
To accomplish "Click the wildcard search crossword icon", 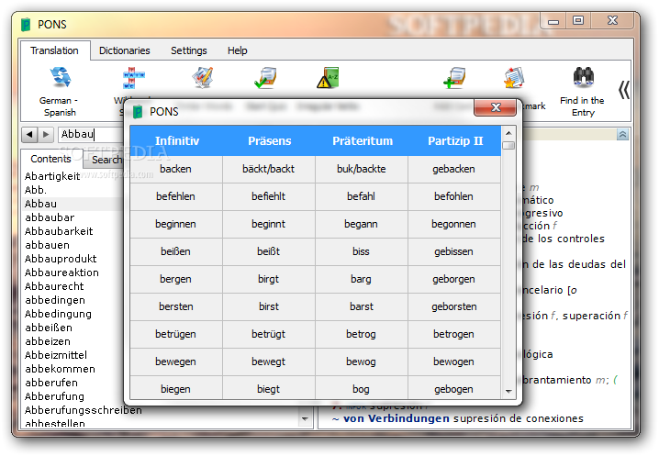I will tap(133, 78).
